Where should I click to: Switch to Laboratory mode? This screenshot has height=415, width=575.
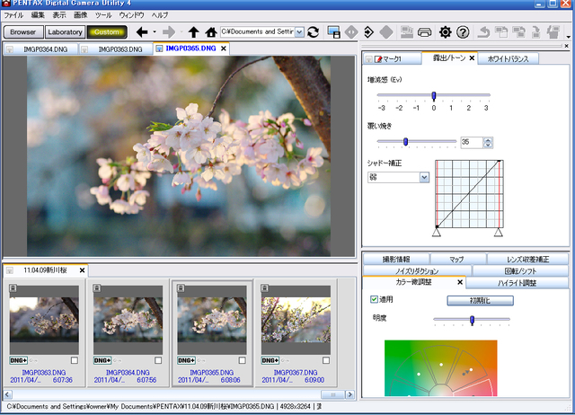point(65,32)
